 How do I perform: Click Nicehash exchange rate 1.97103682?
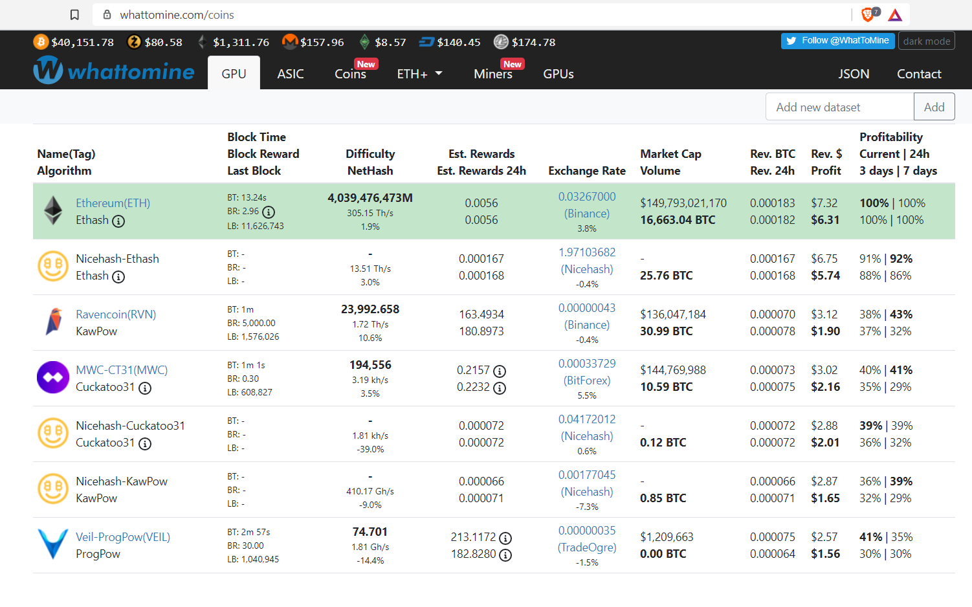click(587, 252)
